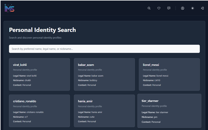Open the cristiano_ronaldo profile card
208x130 pixels.
click(39, 111)
